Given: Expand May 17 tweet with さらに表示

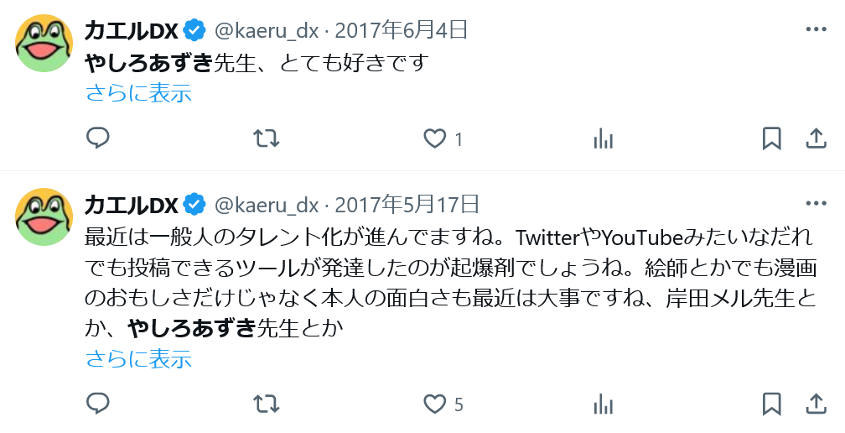Looking at the screenshot, I should click(x=139, y=358).
